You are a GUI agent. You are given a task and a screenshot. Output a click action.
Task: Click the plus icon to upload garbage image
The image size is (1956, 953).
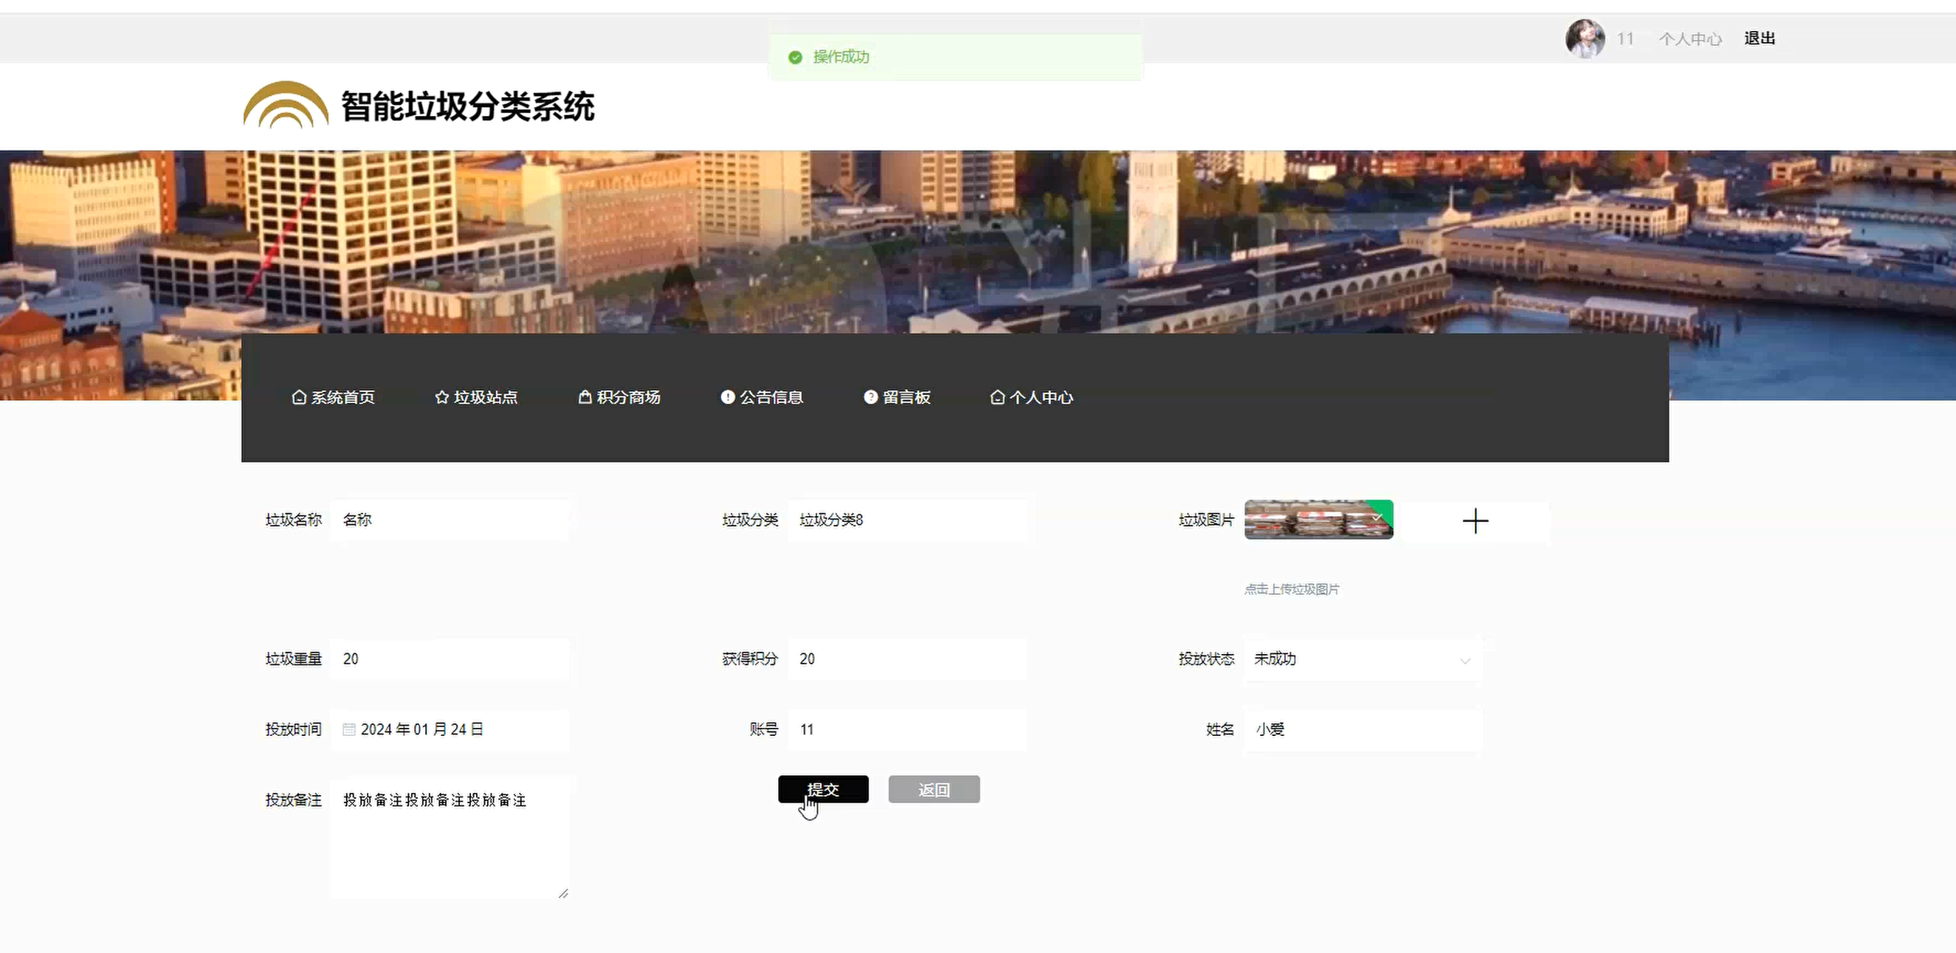tap(1475, 521)
